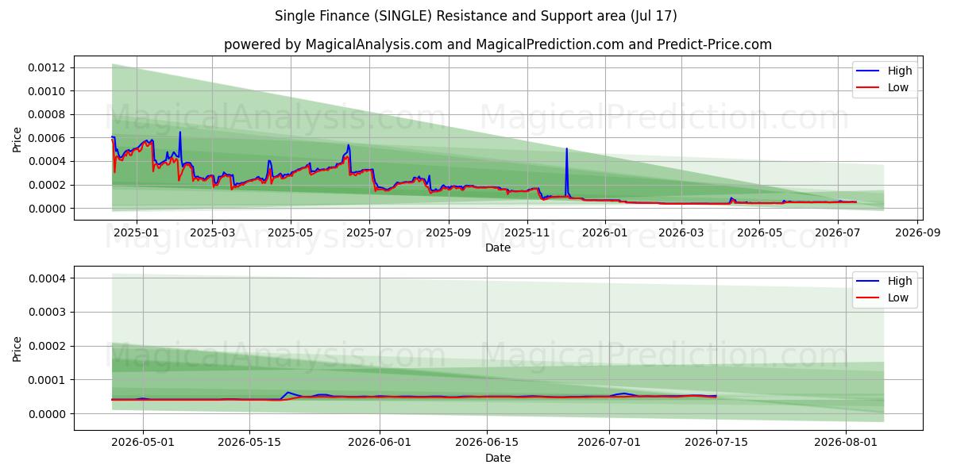Click the '2026-09' tick label
Image resolution: width=953 pixels, height=476 pixels.
918,233
